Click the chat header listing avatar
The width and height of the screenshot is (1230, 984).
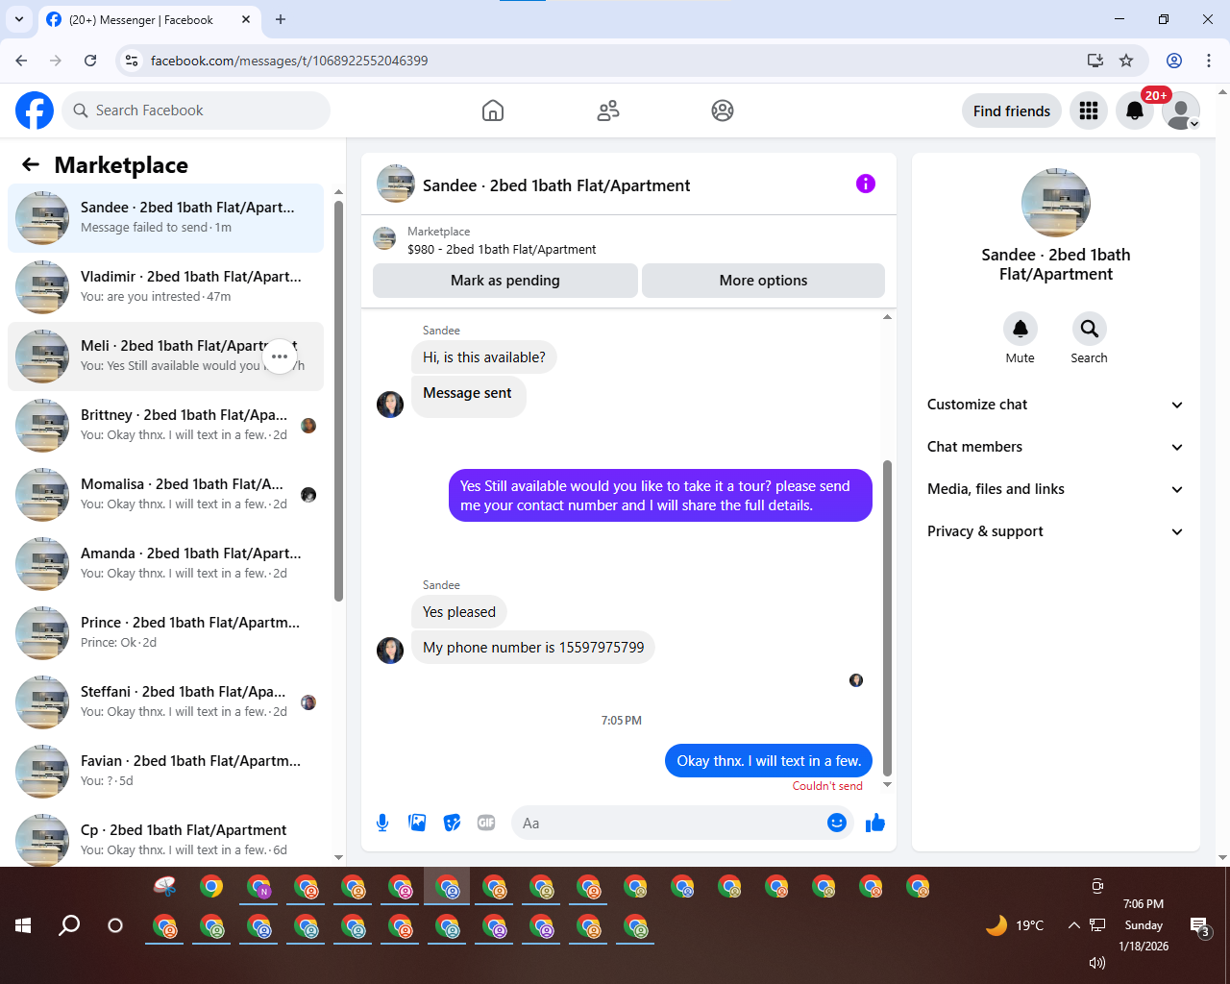tap(396, 184)
